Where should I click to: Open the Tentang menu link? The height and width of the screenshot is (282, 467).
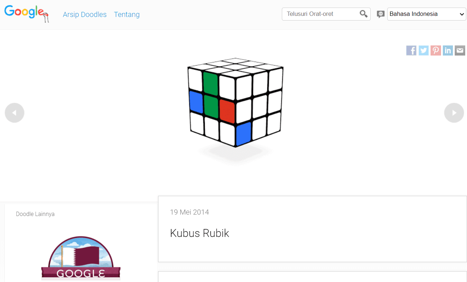[x=127, y=14]
